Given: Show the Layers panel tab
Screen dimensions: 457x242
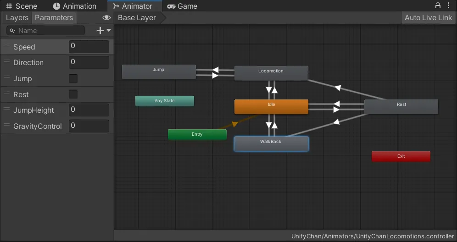Looking at the screenshot, I should pos(17,17).
